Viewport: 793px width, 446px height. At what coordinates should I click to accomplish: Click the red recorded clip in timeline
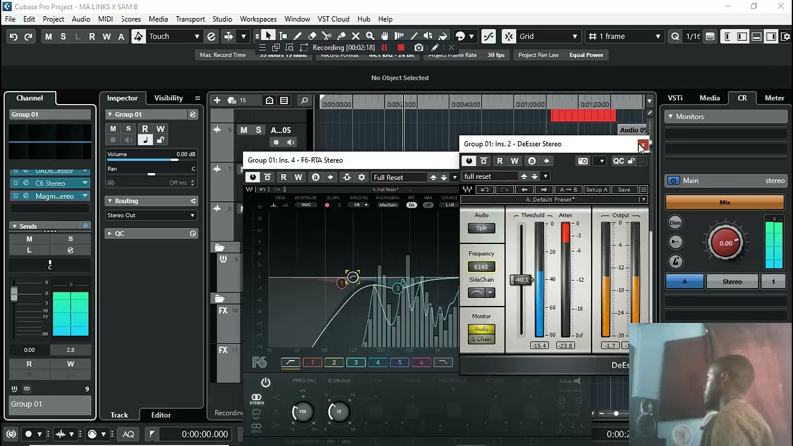tap(583, 116)
